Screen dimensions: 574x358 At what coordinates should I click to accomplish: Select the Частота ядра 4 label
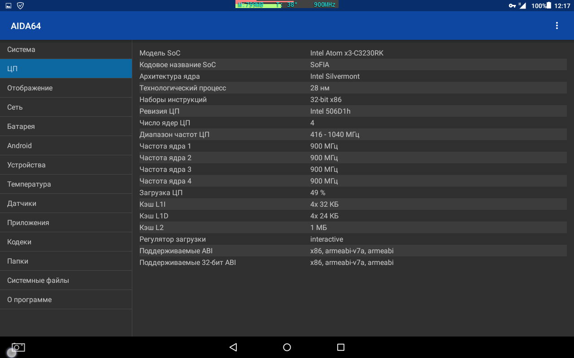pos(165,181)
